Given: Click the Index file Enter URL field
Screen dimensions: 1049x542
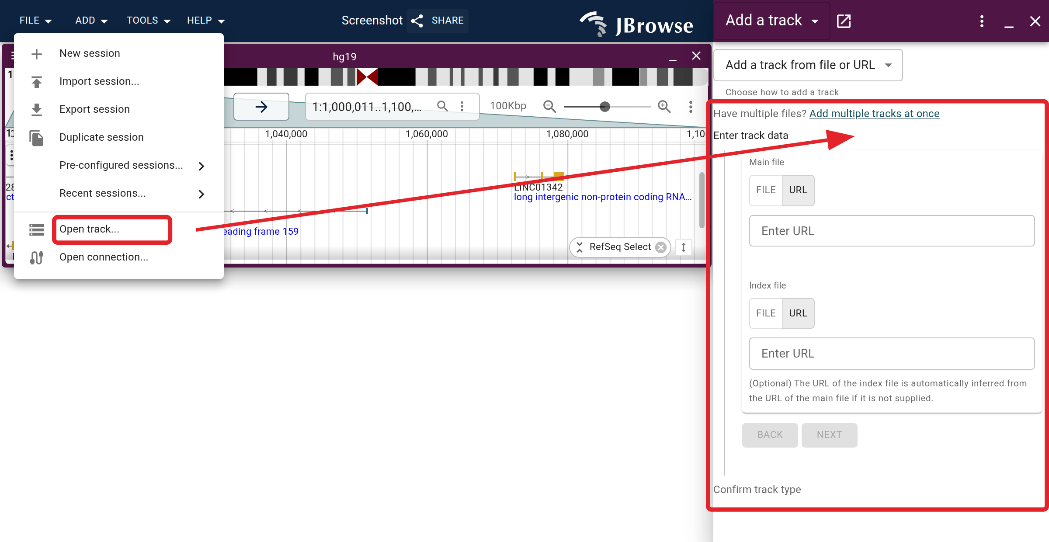Looking at the screenshot, I should pyautogui.click(x=892, y=354).
